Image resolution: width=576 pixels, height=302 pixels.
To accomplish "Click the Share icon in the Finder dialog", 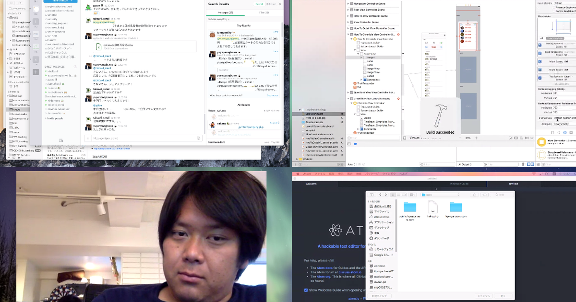I will tap(474, 195).
